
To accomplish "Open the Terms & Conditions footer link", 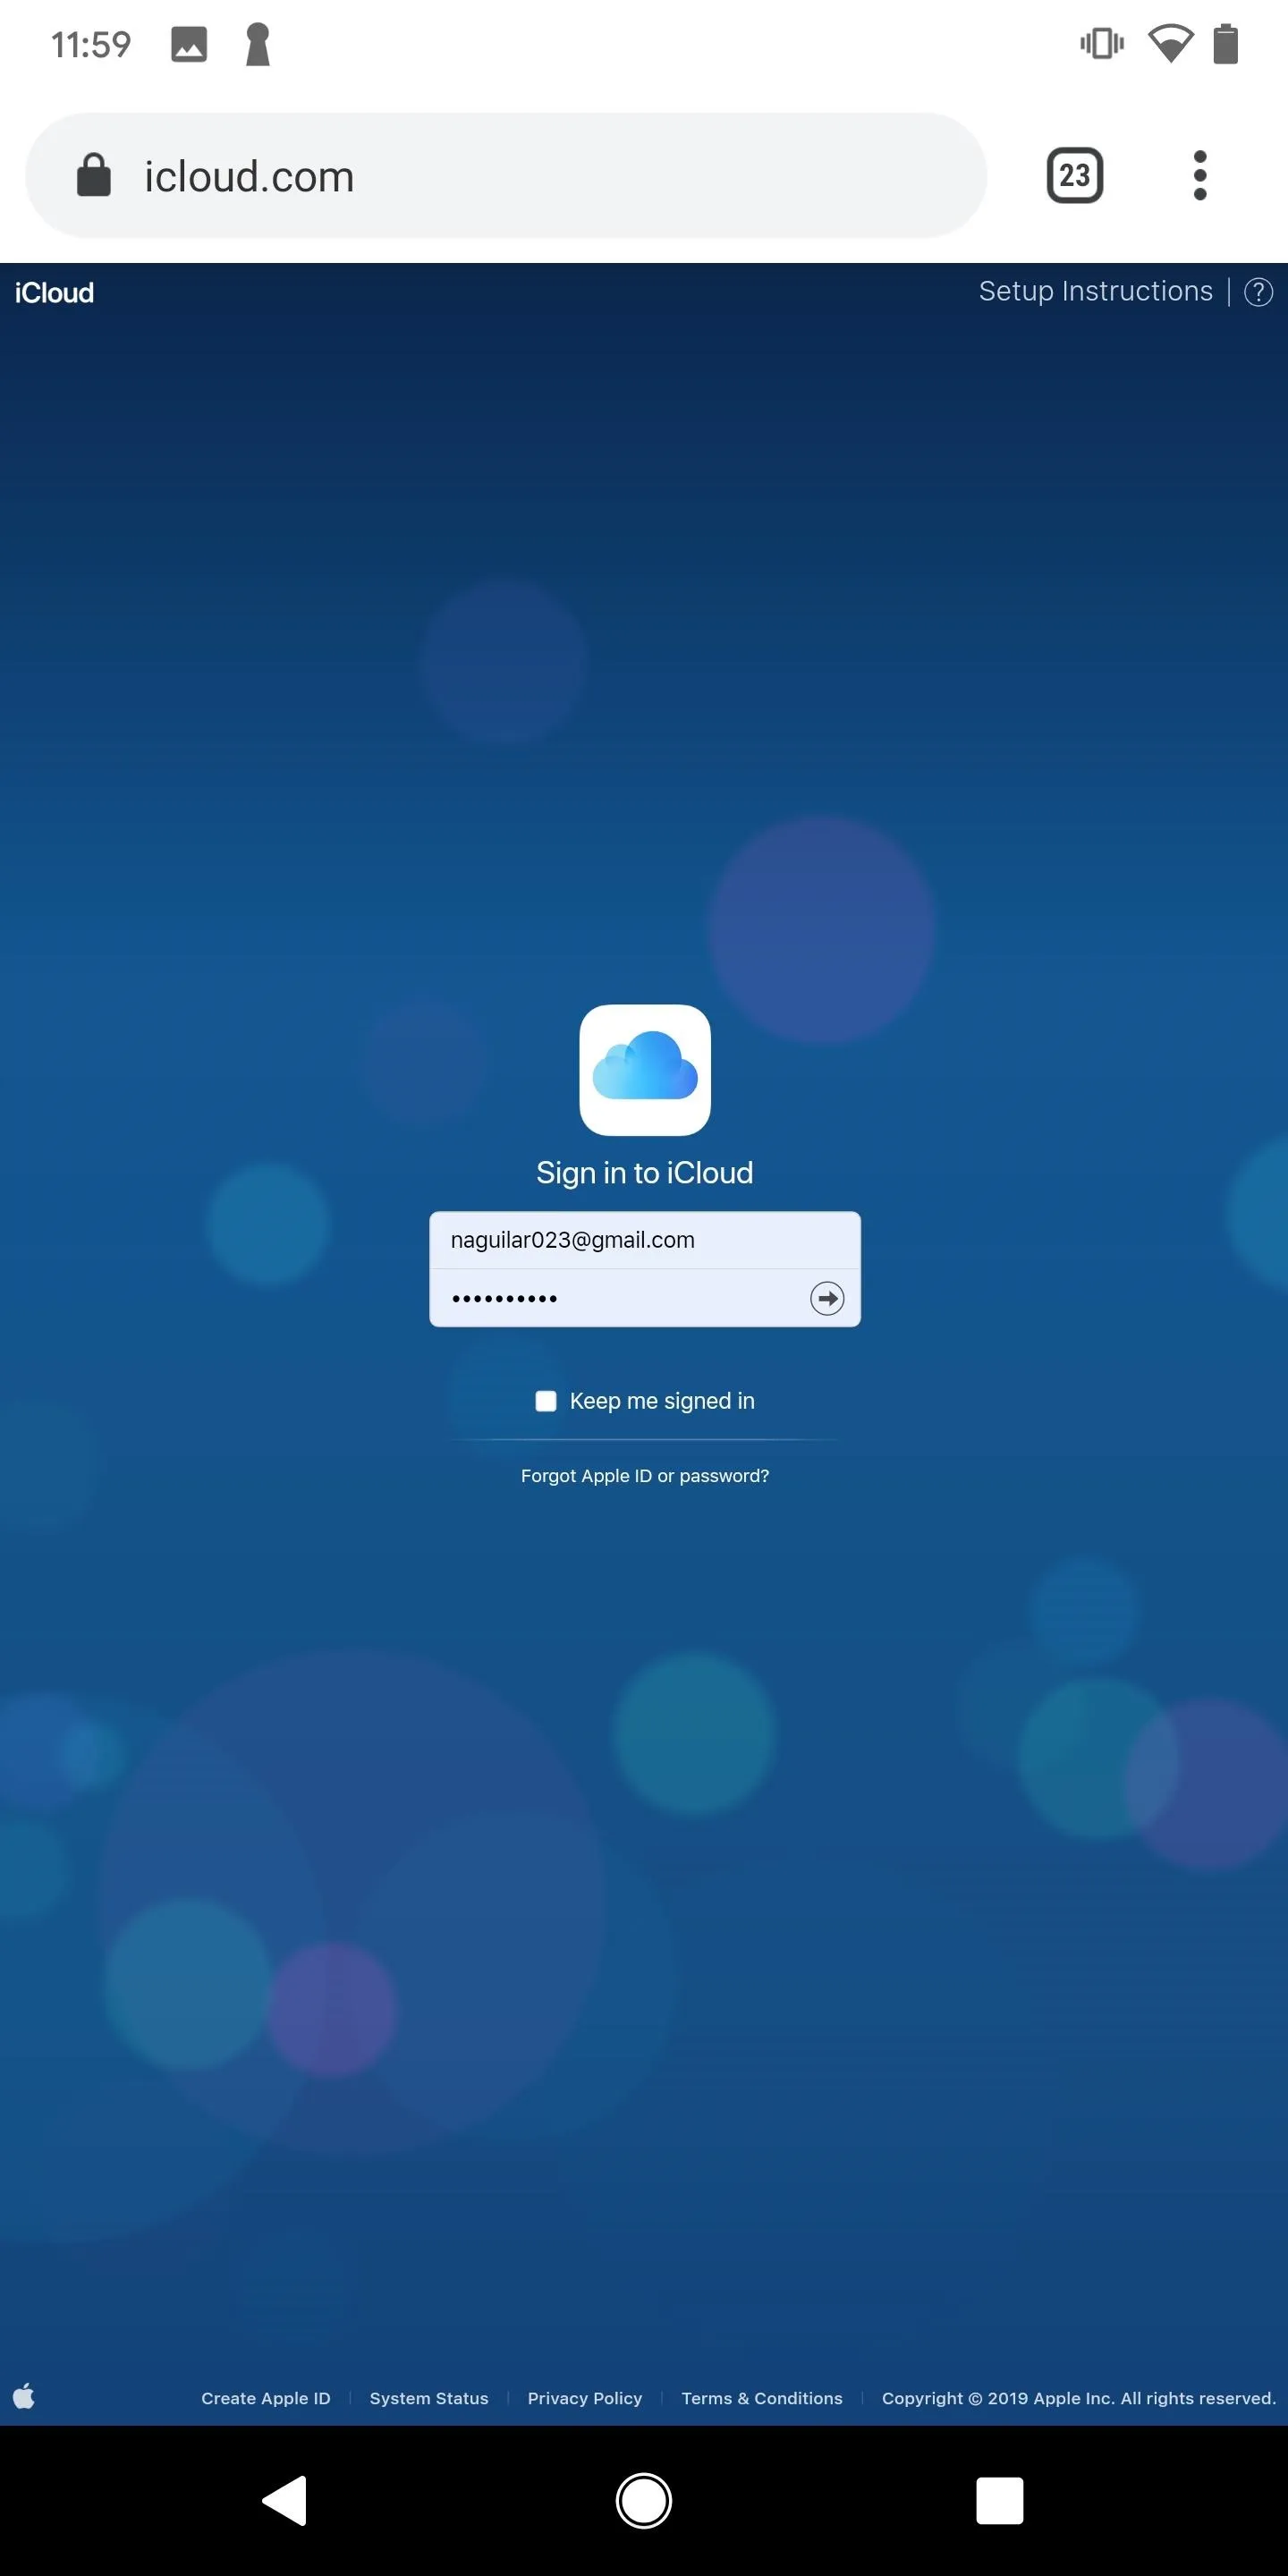I will pos(762,2398).
